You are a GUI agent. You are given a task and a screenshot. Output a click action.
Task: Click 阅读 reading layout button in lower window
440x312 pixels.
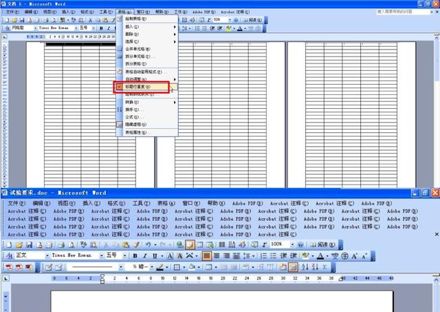coord(322,245)
